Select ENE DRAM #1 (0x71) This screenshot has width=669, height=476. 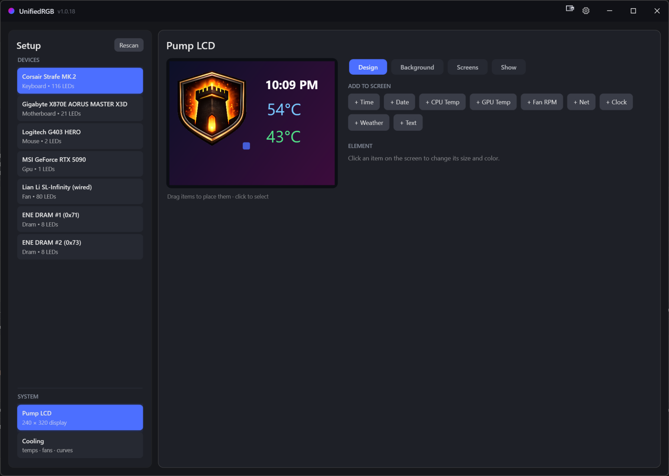[80, 219]
